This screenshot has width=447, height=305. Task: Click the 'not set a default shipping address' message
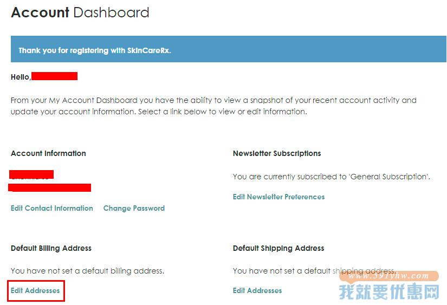coord(315,271)
